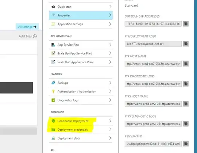Screen dimensions: 197x153
Task: Expand App Service Plan chevron
Action: (x=110, y=45)
